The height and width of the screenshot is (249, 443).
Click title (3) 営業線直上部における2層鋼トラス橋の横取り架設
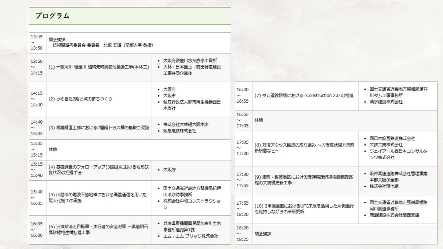99,128
